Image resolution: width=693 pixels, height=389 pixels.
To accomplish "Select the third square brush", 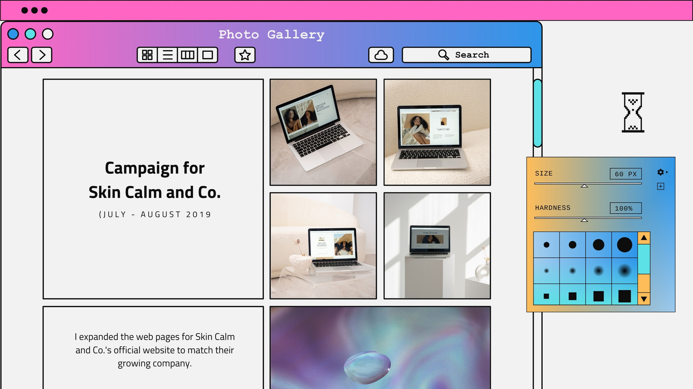I will click(x=599, y=296).
